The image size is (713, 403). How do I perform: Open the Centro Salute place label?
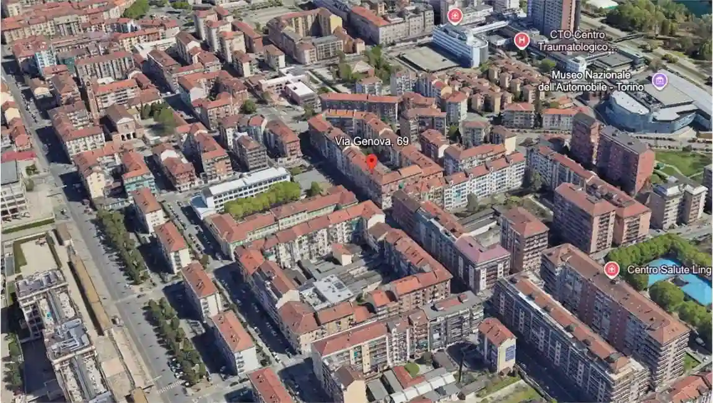pos(669,270)
